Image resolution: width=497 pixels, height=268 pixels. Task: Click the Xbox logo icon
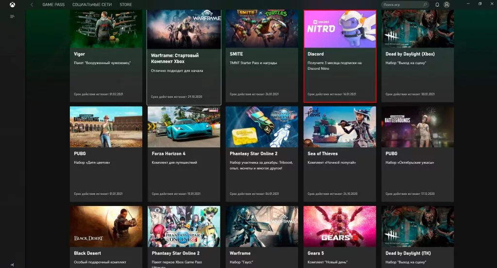(12, 4)
